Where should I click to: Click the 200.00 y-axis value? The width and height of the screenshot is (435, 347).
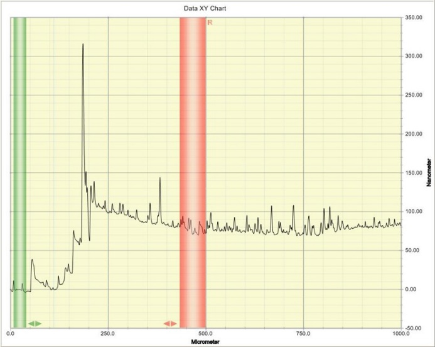(414, 134)
